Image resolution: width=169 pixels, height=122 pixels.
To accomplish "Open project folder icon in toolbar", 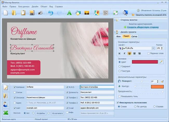I will [14, 13].
